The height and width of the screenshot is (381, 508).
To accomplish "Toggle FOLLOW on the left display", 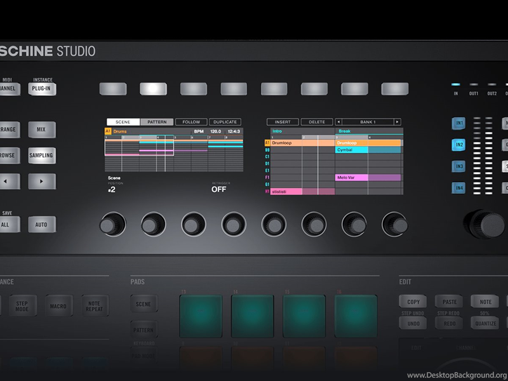I will point(191,122).
